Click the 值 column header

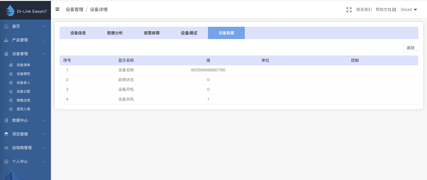coord(208,60)
